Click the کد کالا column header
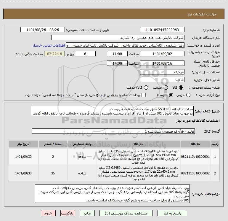Viewport: 228px width, 221px height. pyautogui.click(x=195, y=144)
